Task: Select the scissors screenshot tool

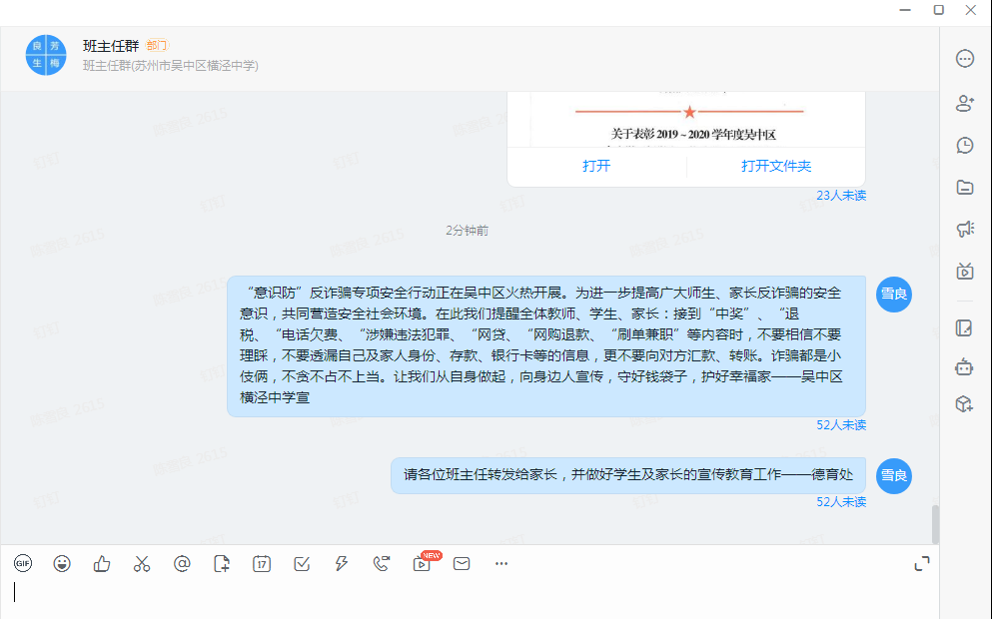Action: 142,563
